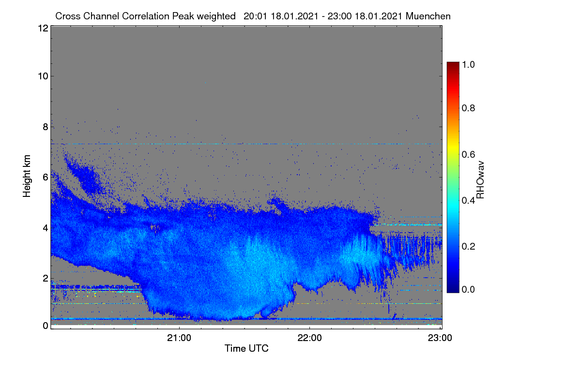Click the dark blue bottom of the colorbar
581x387 pixels.
pos(453,289)
